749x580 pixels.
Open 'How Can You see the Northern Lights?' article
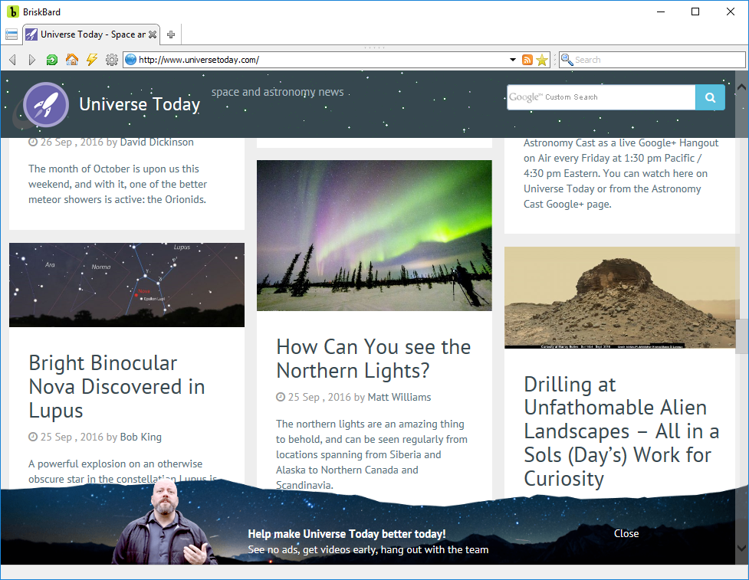(x=373, y=359)
